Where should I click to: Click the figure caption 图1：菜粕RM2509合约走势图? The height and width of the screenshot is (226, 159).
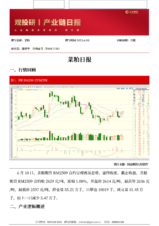(x=29, y=80)
